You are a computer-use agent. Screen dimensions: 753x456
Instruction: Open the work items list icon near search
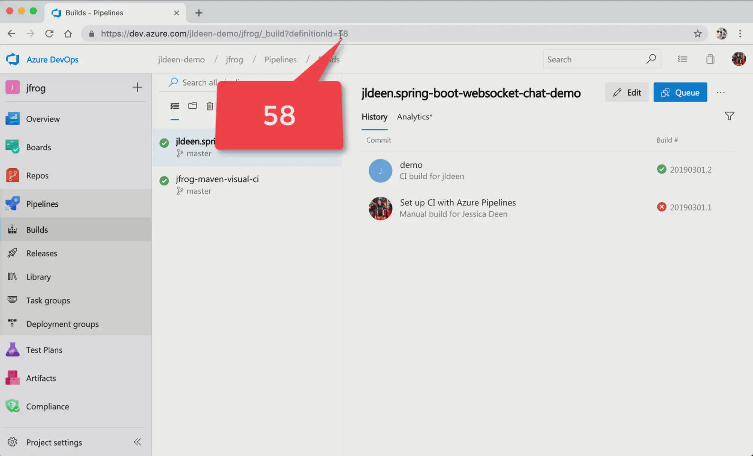point(683,59)
